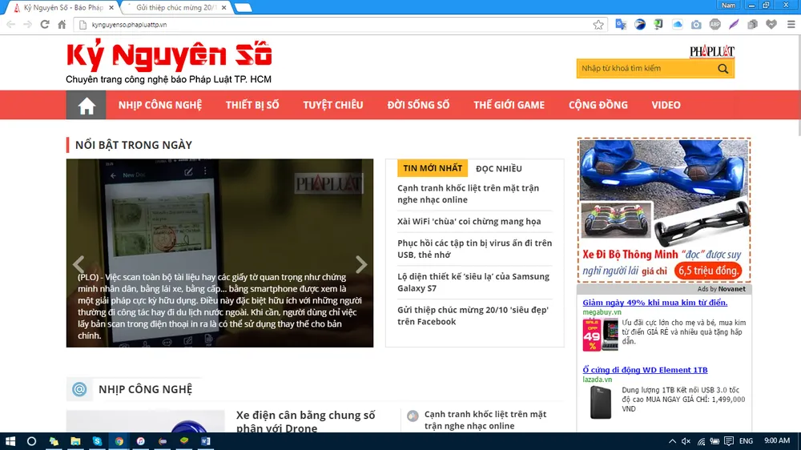Select the ĐỌC NHIỀU tab
801x450 pixels.
[498, 169]
